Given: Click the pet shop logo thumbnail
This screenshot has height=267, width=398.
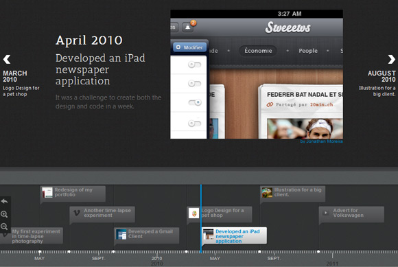Looking at the screenshot, I should click(194, 213).
